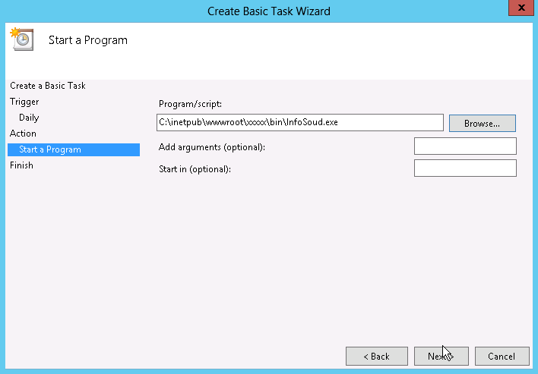Go to the Trigger step in sidebar
The height and width of the screenshot is (374, 538).
tap(24, 102)
